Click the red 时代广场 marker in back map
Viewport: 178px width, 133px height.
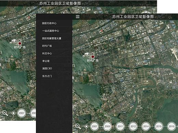pyautogui.click(x=20, y=43)
